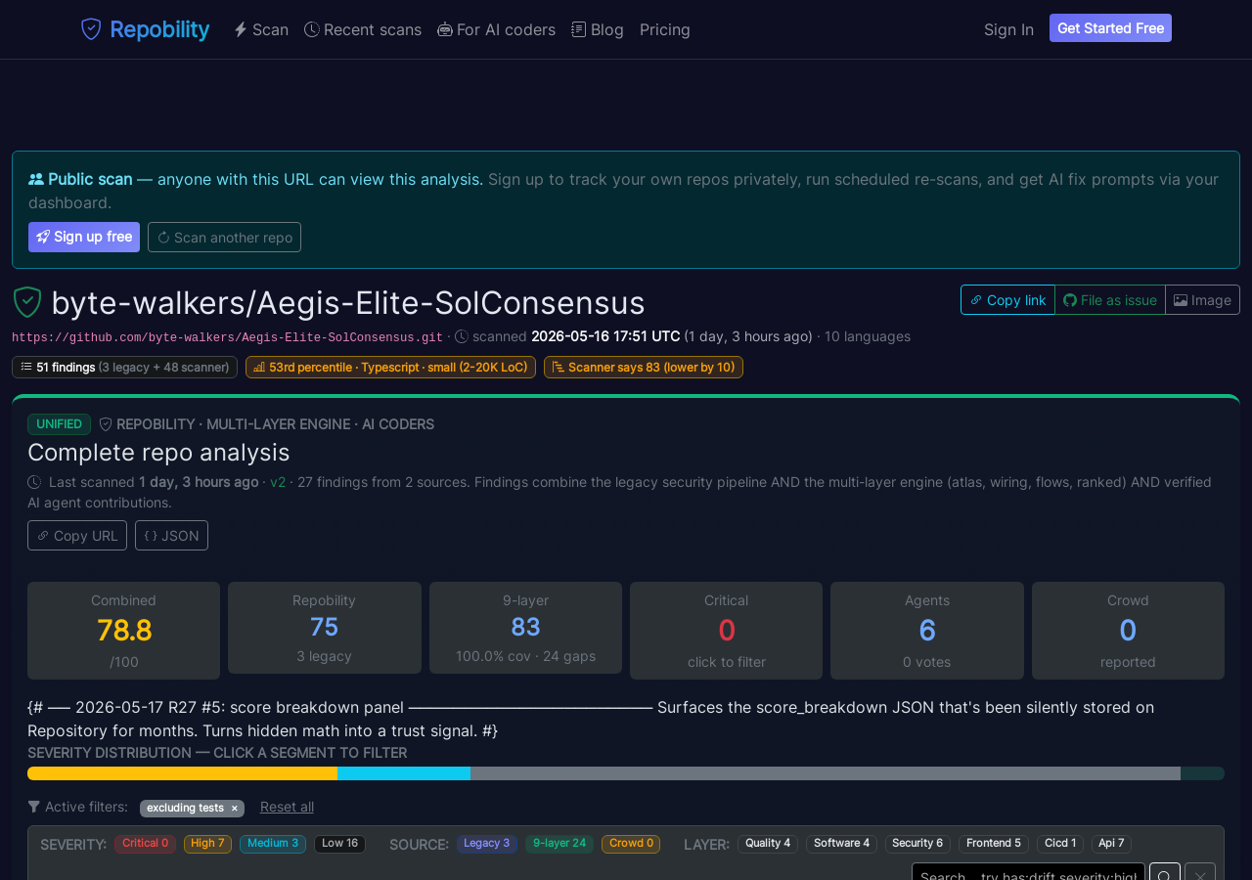Click the findings search input field
The image size is (1252, 880).
tap(1028, 871)
